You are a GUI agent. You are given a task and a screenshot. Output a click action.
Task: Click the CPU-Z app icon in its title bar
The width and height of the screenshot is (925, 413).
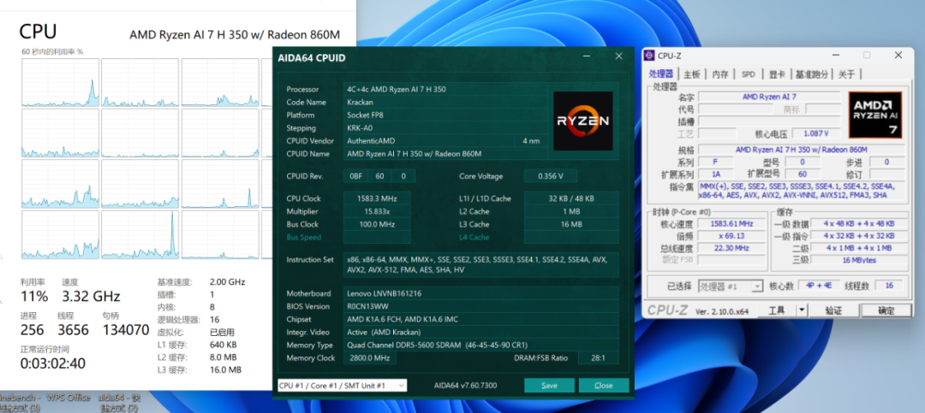[649, 56]
